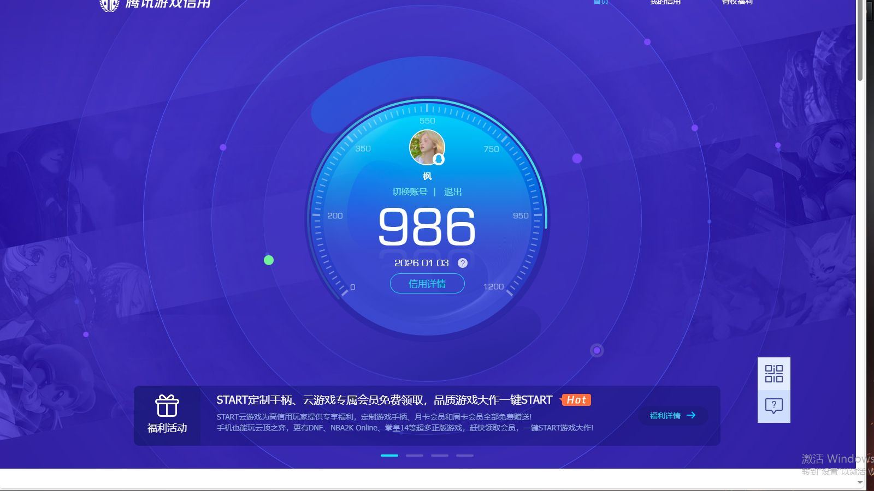The height and width of the screenshot is (491, 874).
Task: Switch to the 特权福利 nav tab
Action: tap(737, 2)
